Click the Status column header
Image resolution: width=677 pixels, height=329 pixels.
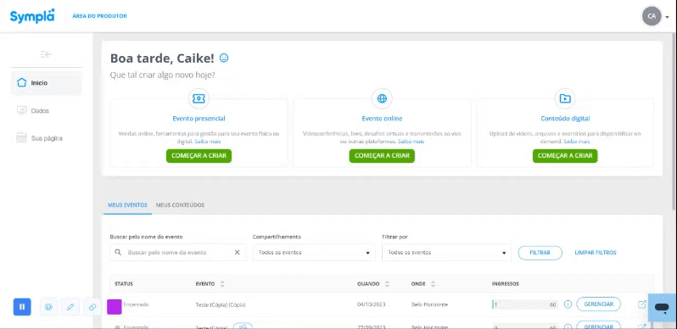pos(124,284)
